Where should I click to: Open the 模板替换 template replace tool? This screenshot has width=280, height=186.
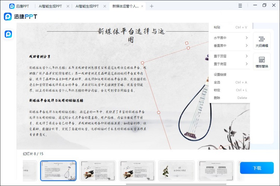(x=261, y=62)
